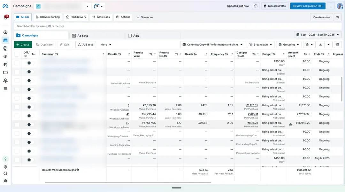This screenshot has height=192, width=345.
Task: Click the search filter field
Action: pyautogui.click(x=177, y=26)
